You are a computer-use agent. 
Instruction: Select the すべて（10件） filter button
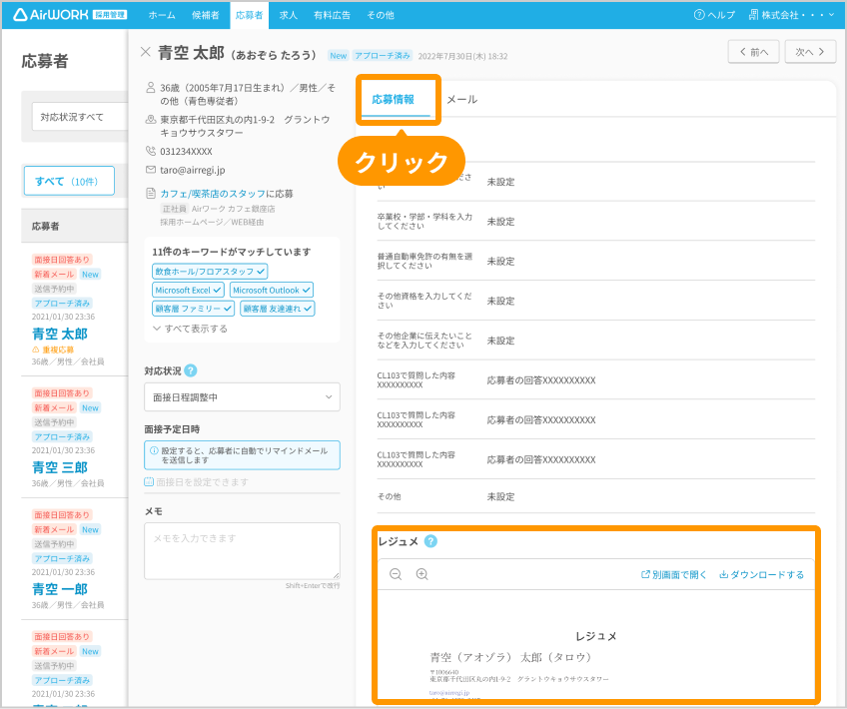click(x=69, y=181)
